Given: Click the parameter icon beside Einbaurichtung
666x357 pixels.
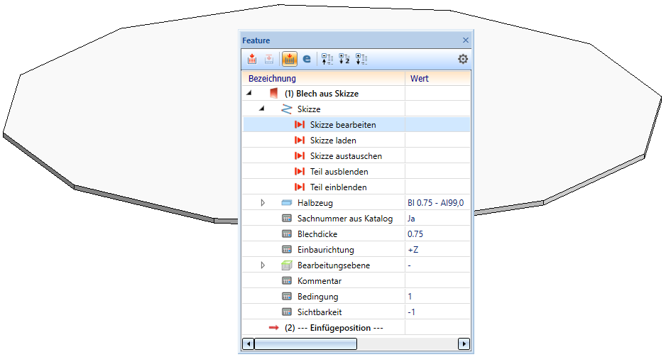Looking at the screenshot, I should point(287,250).
